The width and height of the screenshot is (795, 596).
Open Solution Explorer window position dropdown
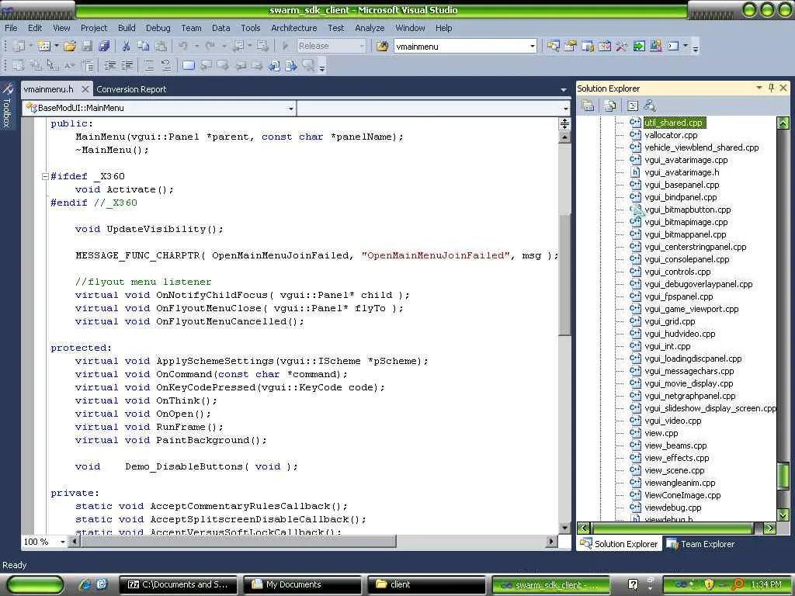tap(759, 88)
